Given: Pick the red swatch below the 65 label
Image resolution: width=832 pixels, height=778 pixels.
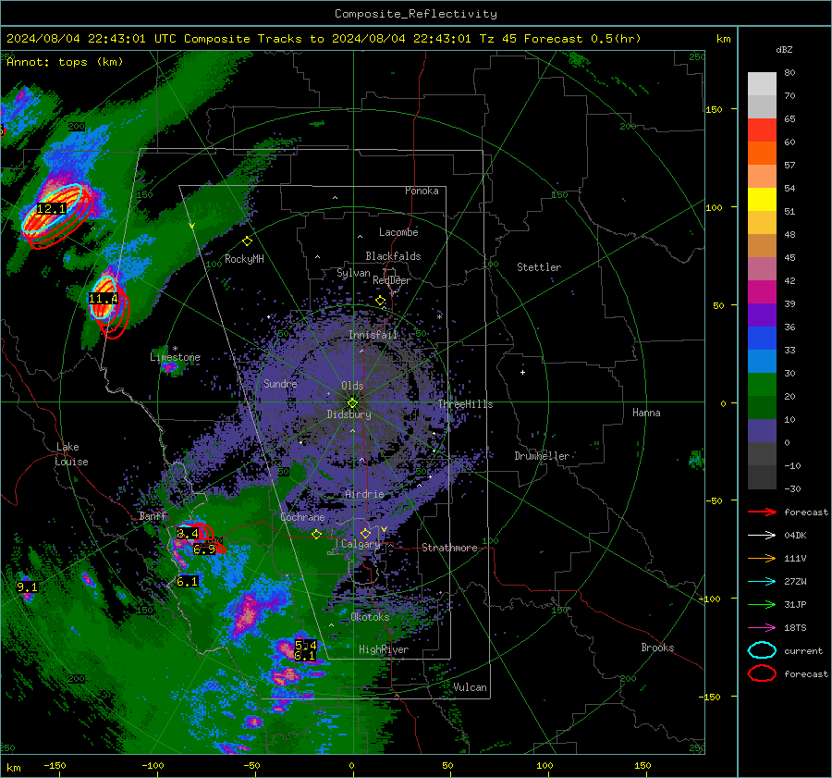Looking at the screenshot, I should coord(762,130).
